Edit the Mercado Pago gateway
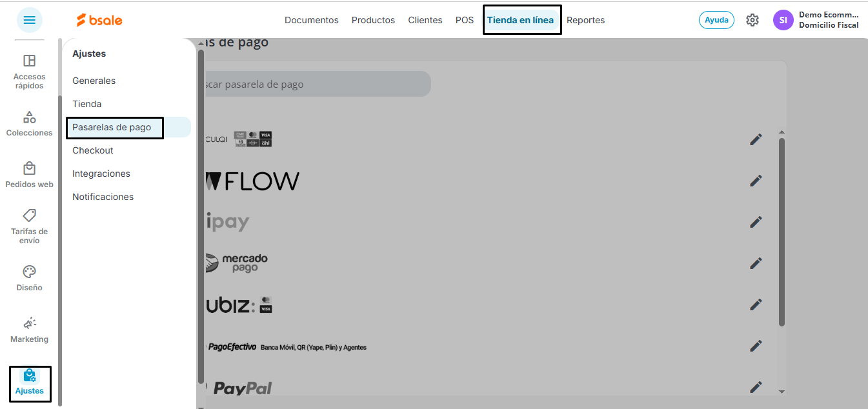 pyautogui.click(x=756, y=263)
